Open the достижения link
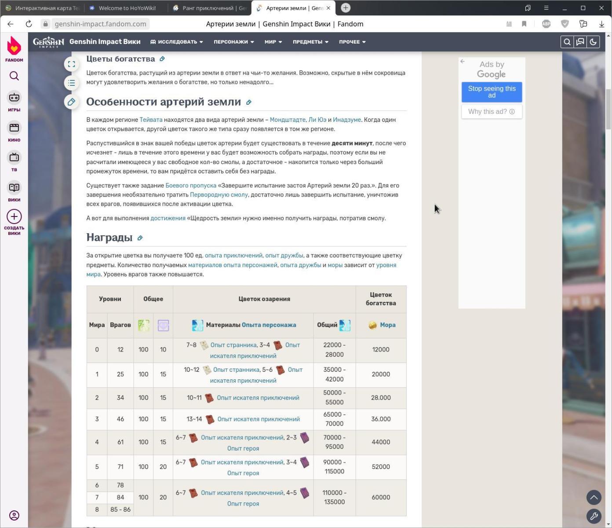This screenshot has height=528, width=612. 168,218
